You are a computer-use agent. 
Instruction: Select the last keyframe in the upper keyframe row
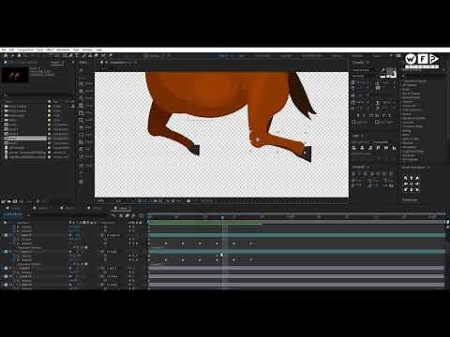250,243
